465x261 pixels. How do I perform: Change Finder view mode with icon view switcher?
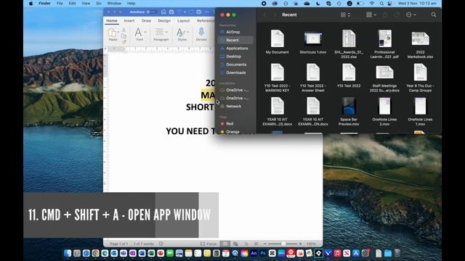[346, 14]
